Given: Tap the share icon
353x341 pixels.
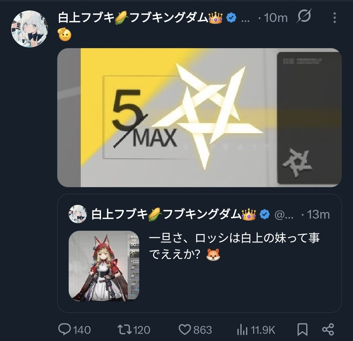Looking at the screenshot, I should (x=328, y=330).
